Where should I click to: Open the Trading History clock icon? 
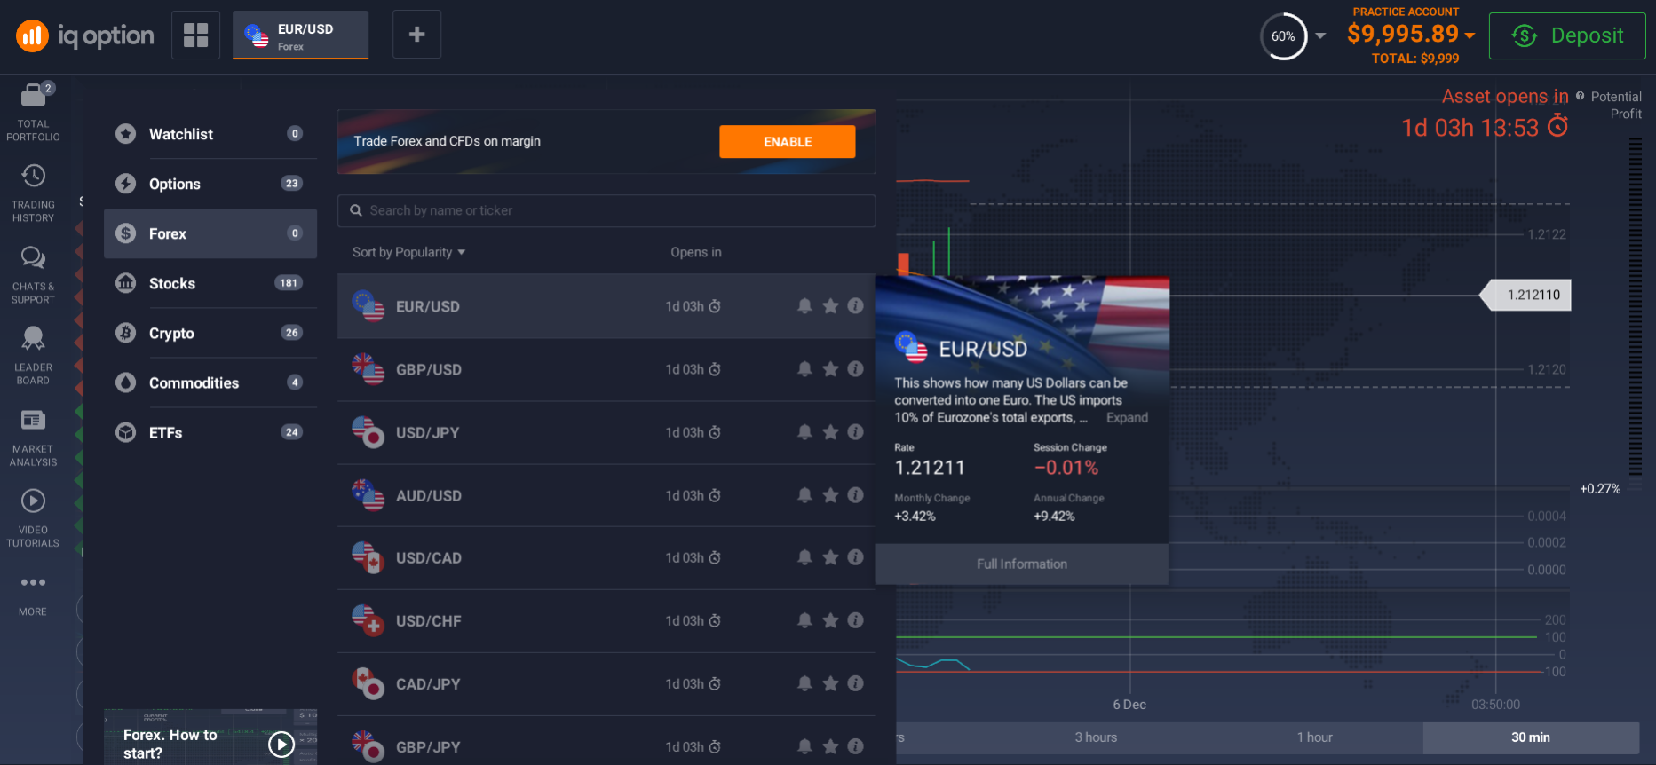pos(34,176)
